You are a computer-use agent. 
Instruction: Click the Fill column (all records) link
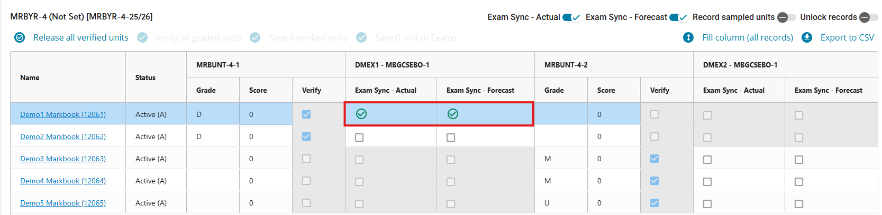click(747, 37)
